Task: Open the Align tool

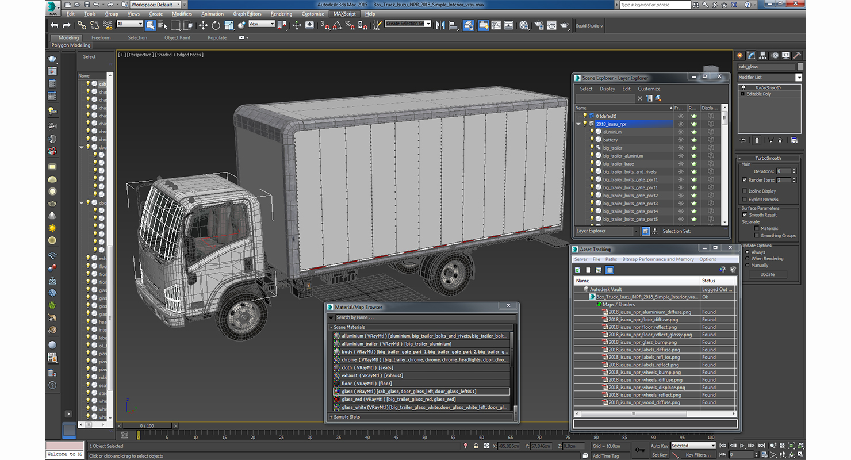Action: 453,25
